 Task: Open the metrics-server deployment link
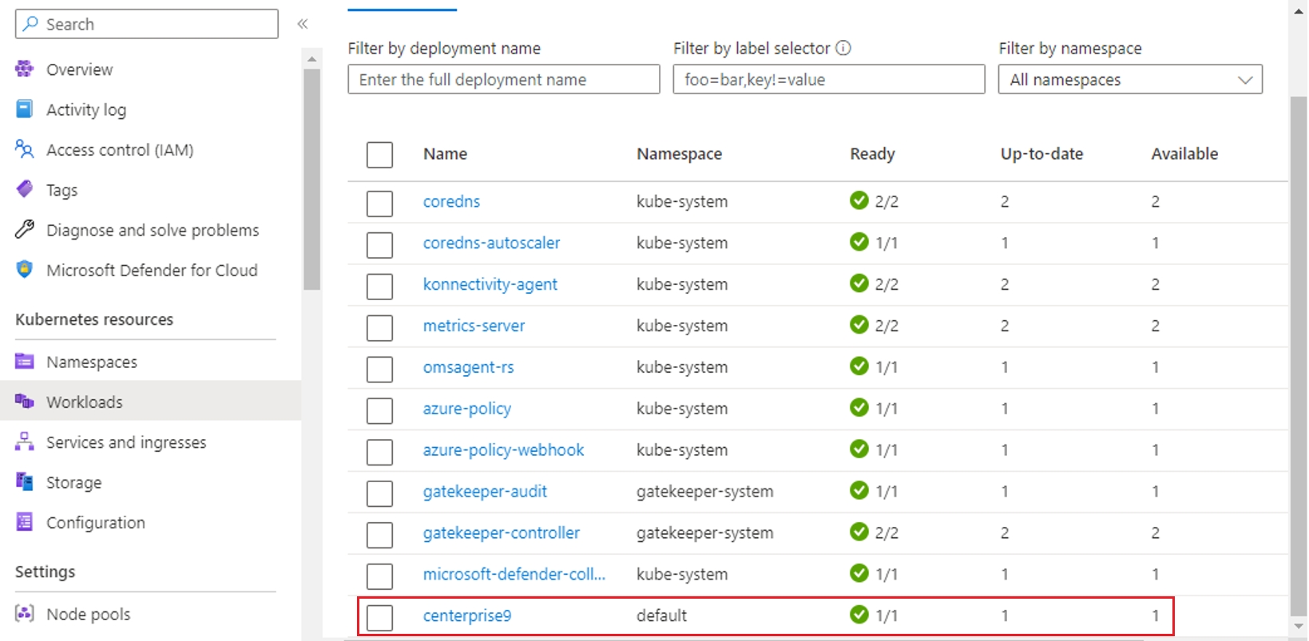pos(474,326)
